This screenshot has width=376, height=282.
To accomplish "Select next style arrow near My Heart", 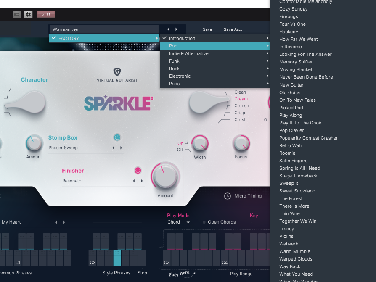I will (x=64, y=222).
